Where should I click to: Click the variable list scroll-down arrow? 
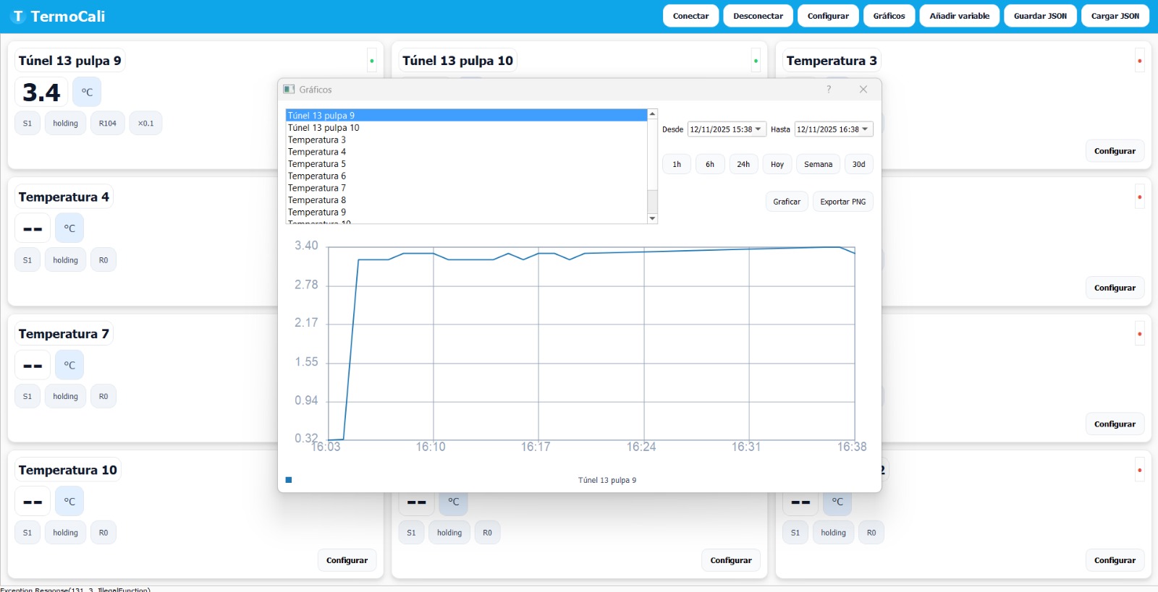click(652, 218)
